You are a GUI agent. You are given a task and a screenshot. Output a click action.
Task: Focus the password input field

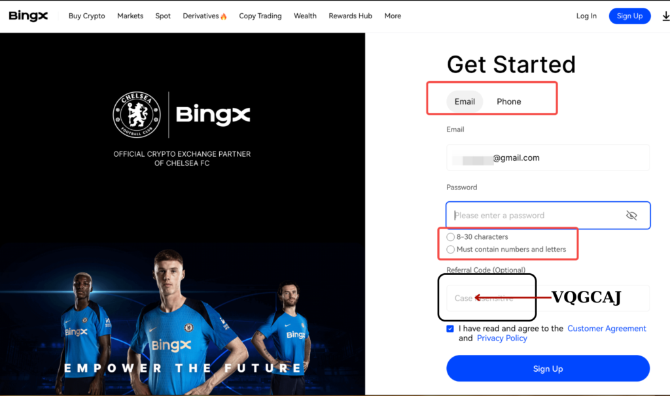click(548, 216)
